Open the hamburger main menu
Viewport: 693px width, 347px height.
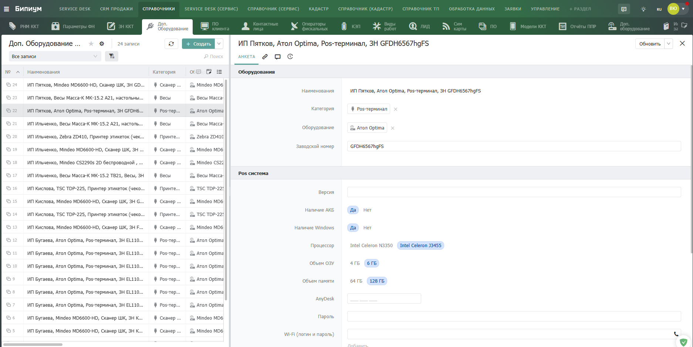[x=6, y=9]
